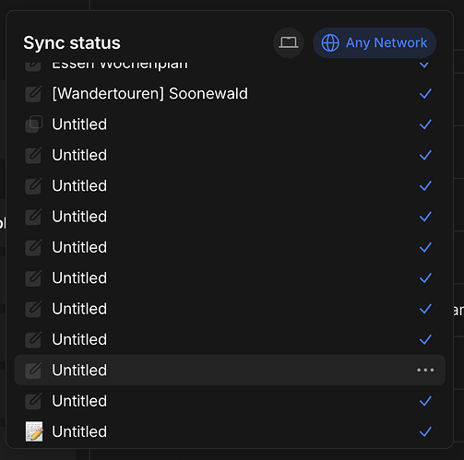
Task: Open the Untitled row directly below the highlighted row
Action: pyautogui.click(x=79, y=401)
